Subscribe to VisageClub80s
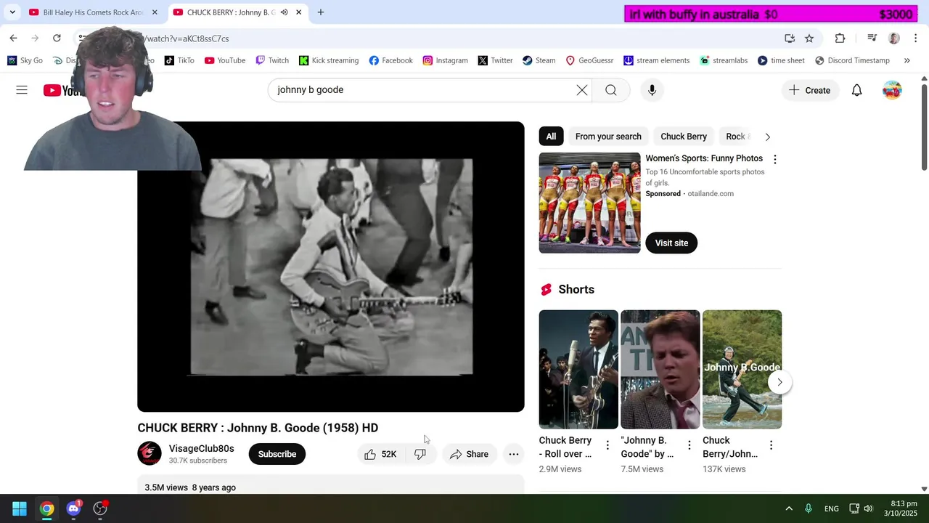Image resolution: width=929 pixels, height=523 pixels. coord(277,454)
